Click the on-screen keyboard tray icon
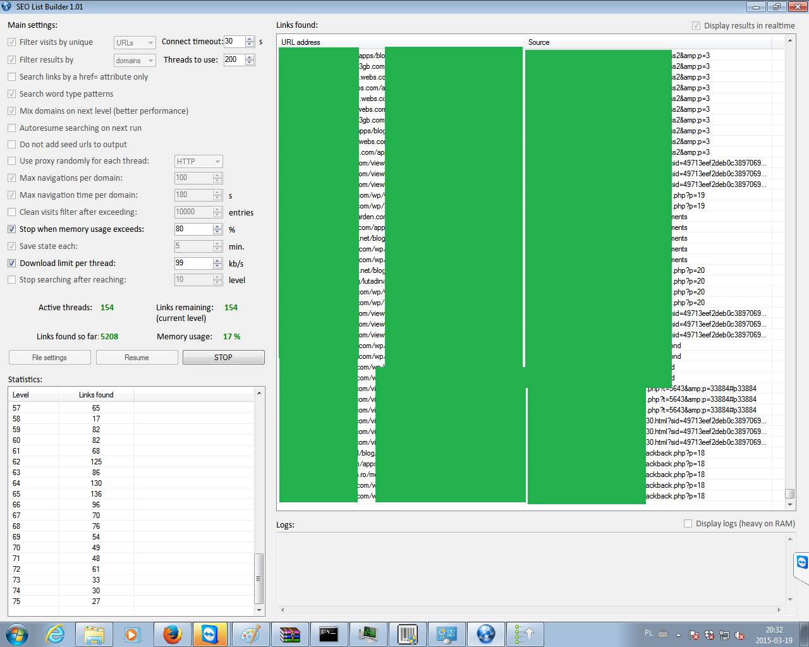Viewport: 809px width, 647px height. pos(663,634)
